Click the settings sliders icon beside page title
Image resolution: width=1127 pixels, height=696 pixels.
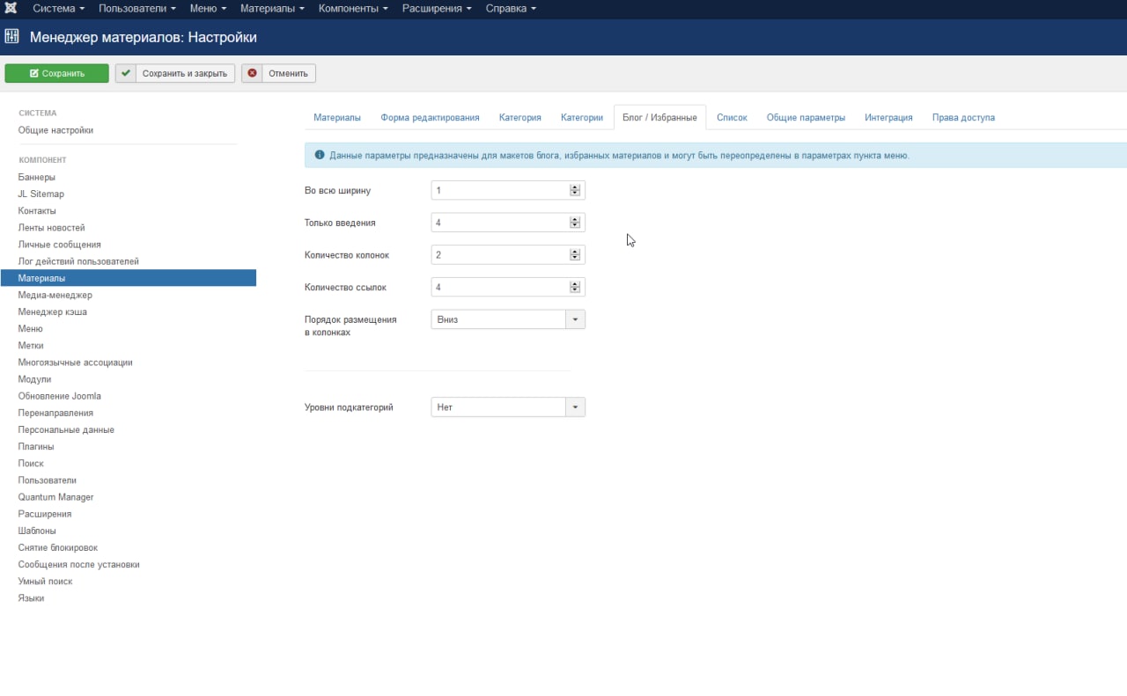point(12,37)
